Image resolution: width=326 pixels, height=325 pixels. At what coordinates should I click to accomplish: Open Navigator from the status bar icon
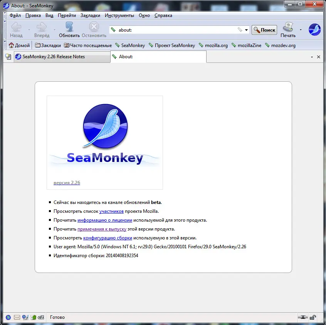pyautogui.click(x=8, y=317)
